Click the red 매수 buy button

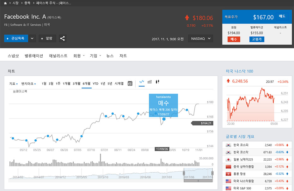pos(234,39)
